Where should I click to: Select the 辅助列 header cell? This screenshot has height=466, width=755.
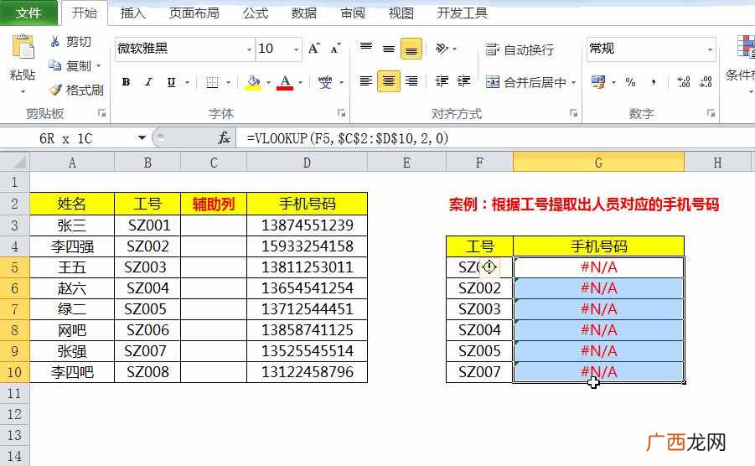(214, 205)
